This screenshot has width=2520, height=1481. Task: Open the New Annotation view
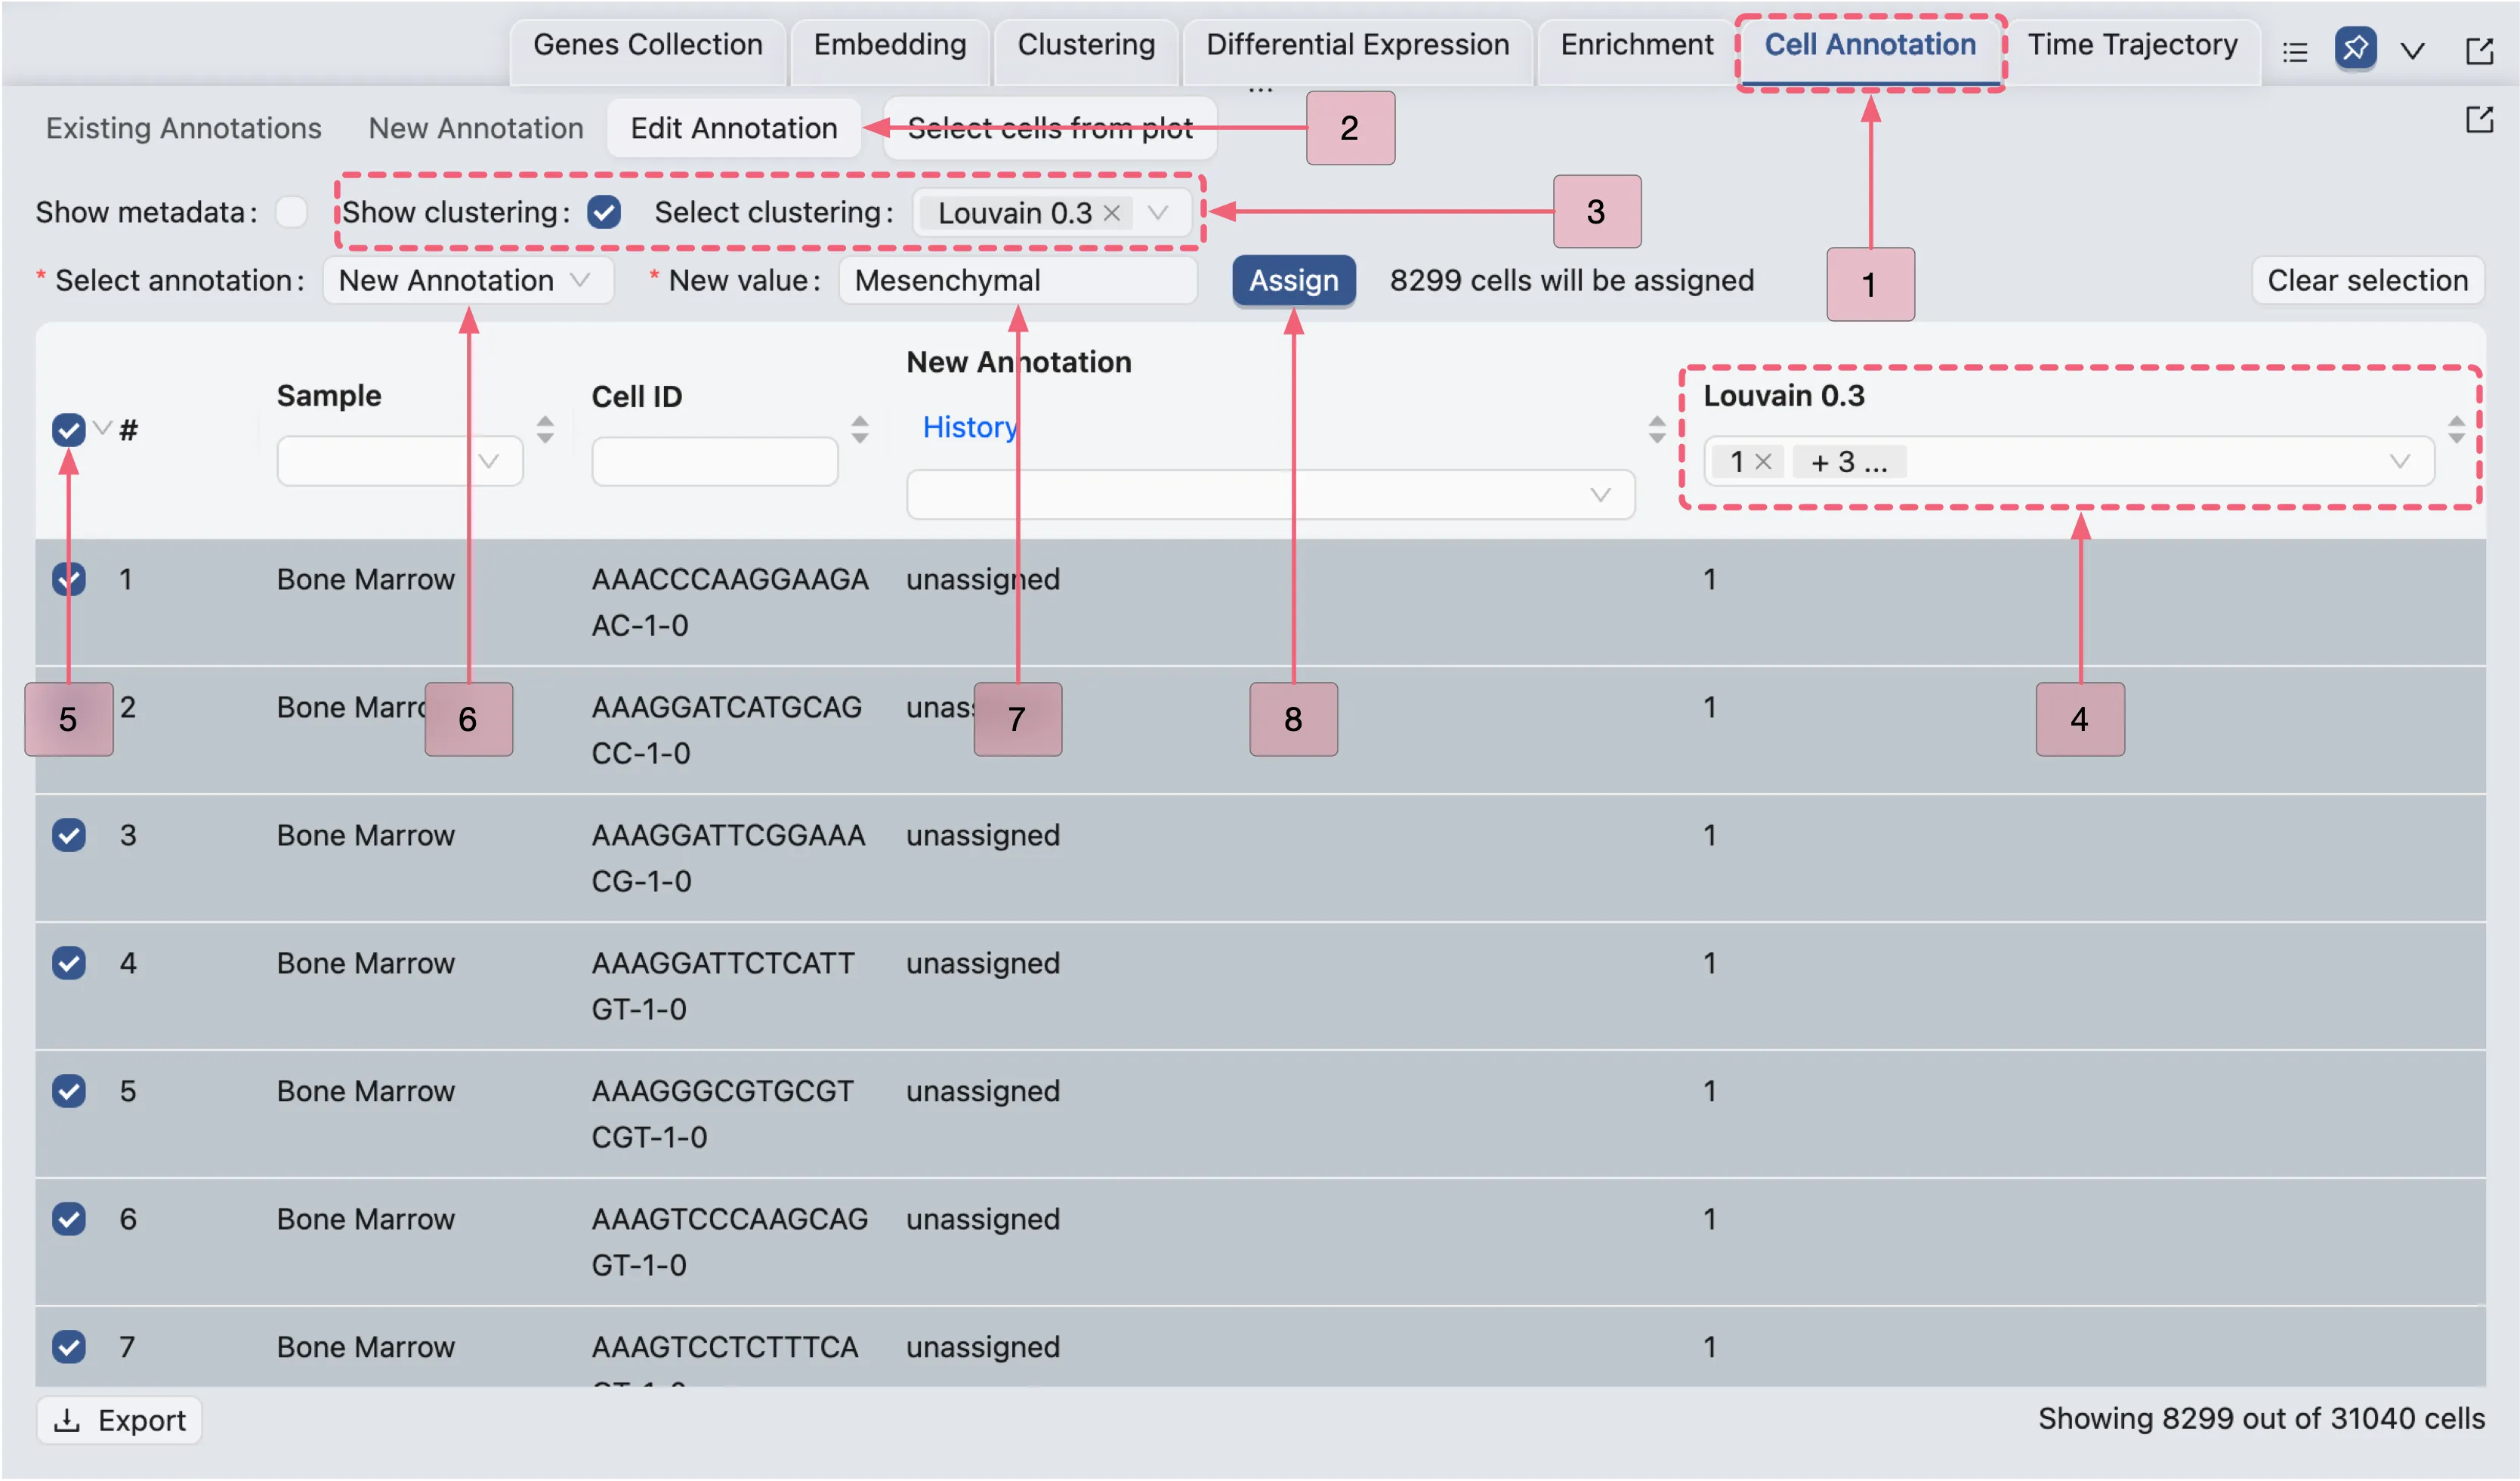pos(476,128)
